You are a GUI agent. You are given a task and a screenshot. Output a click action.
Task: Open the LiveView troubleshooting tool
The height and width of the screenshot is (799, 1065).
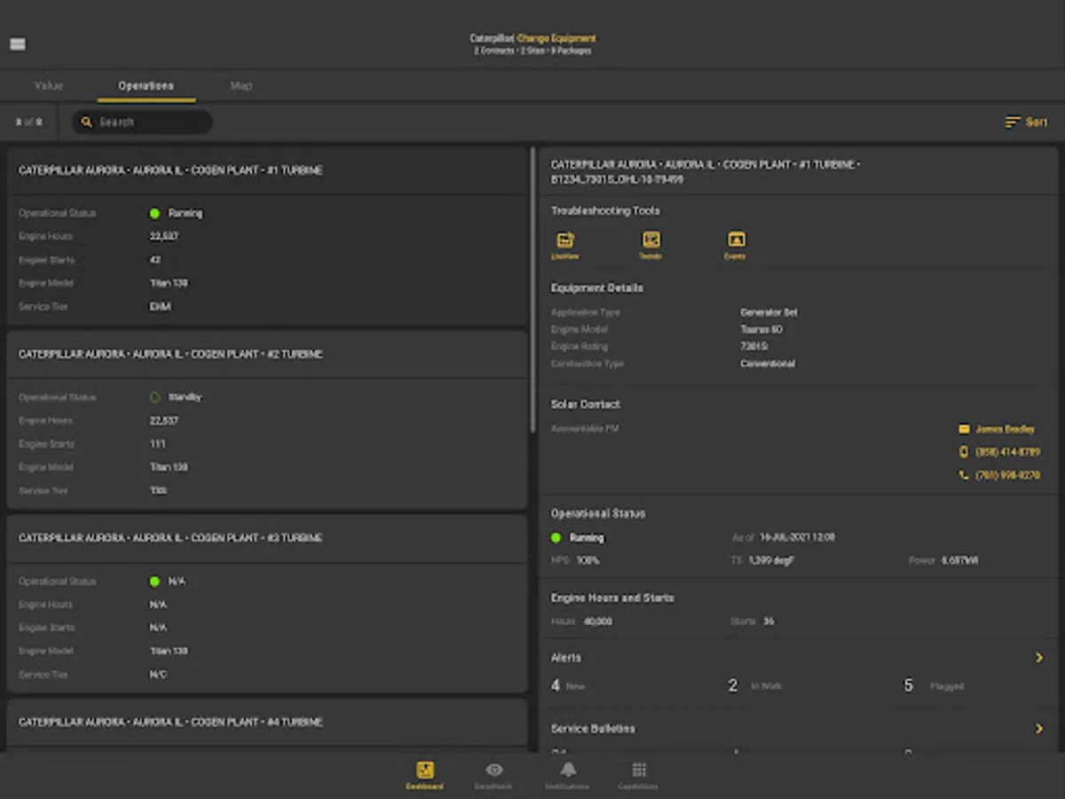pos(564,241)
